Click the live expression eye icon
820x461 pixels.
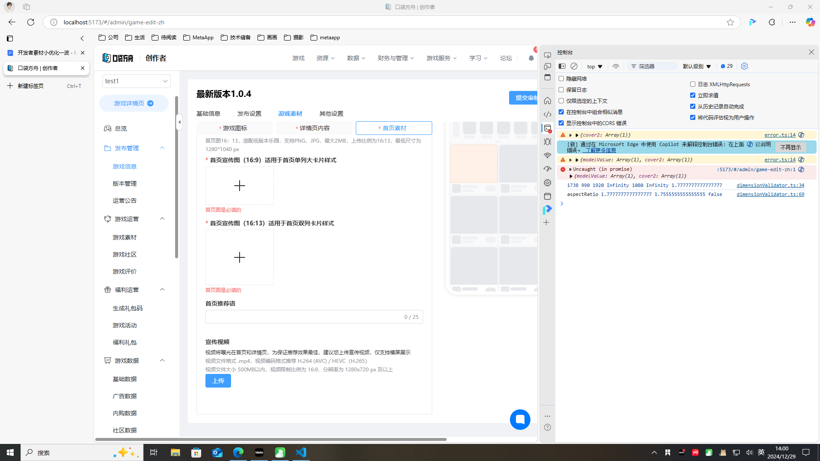615,66
